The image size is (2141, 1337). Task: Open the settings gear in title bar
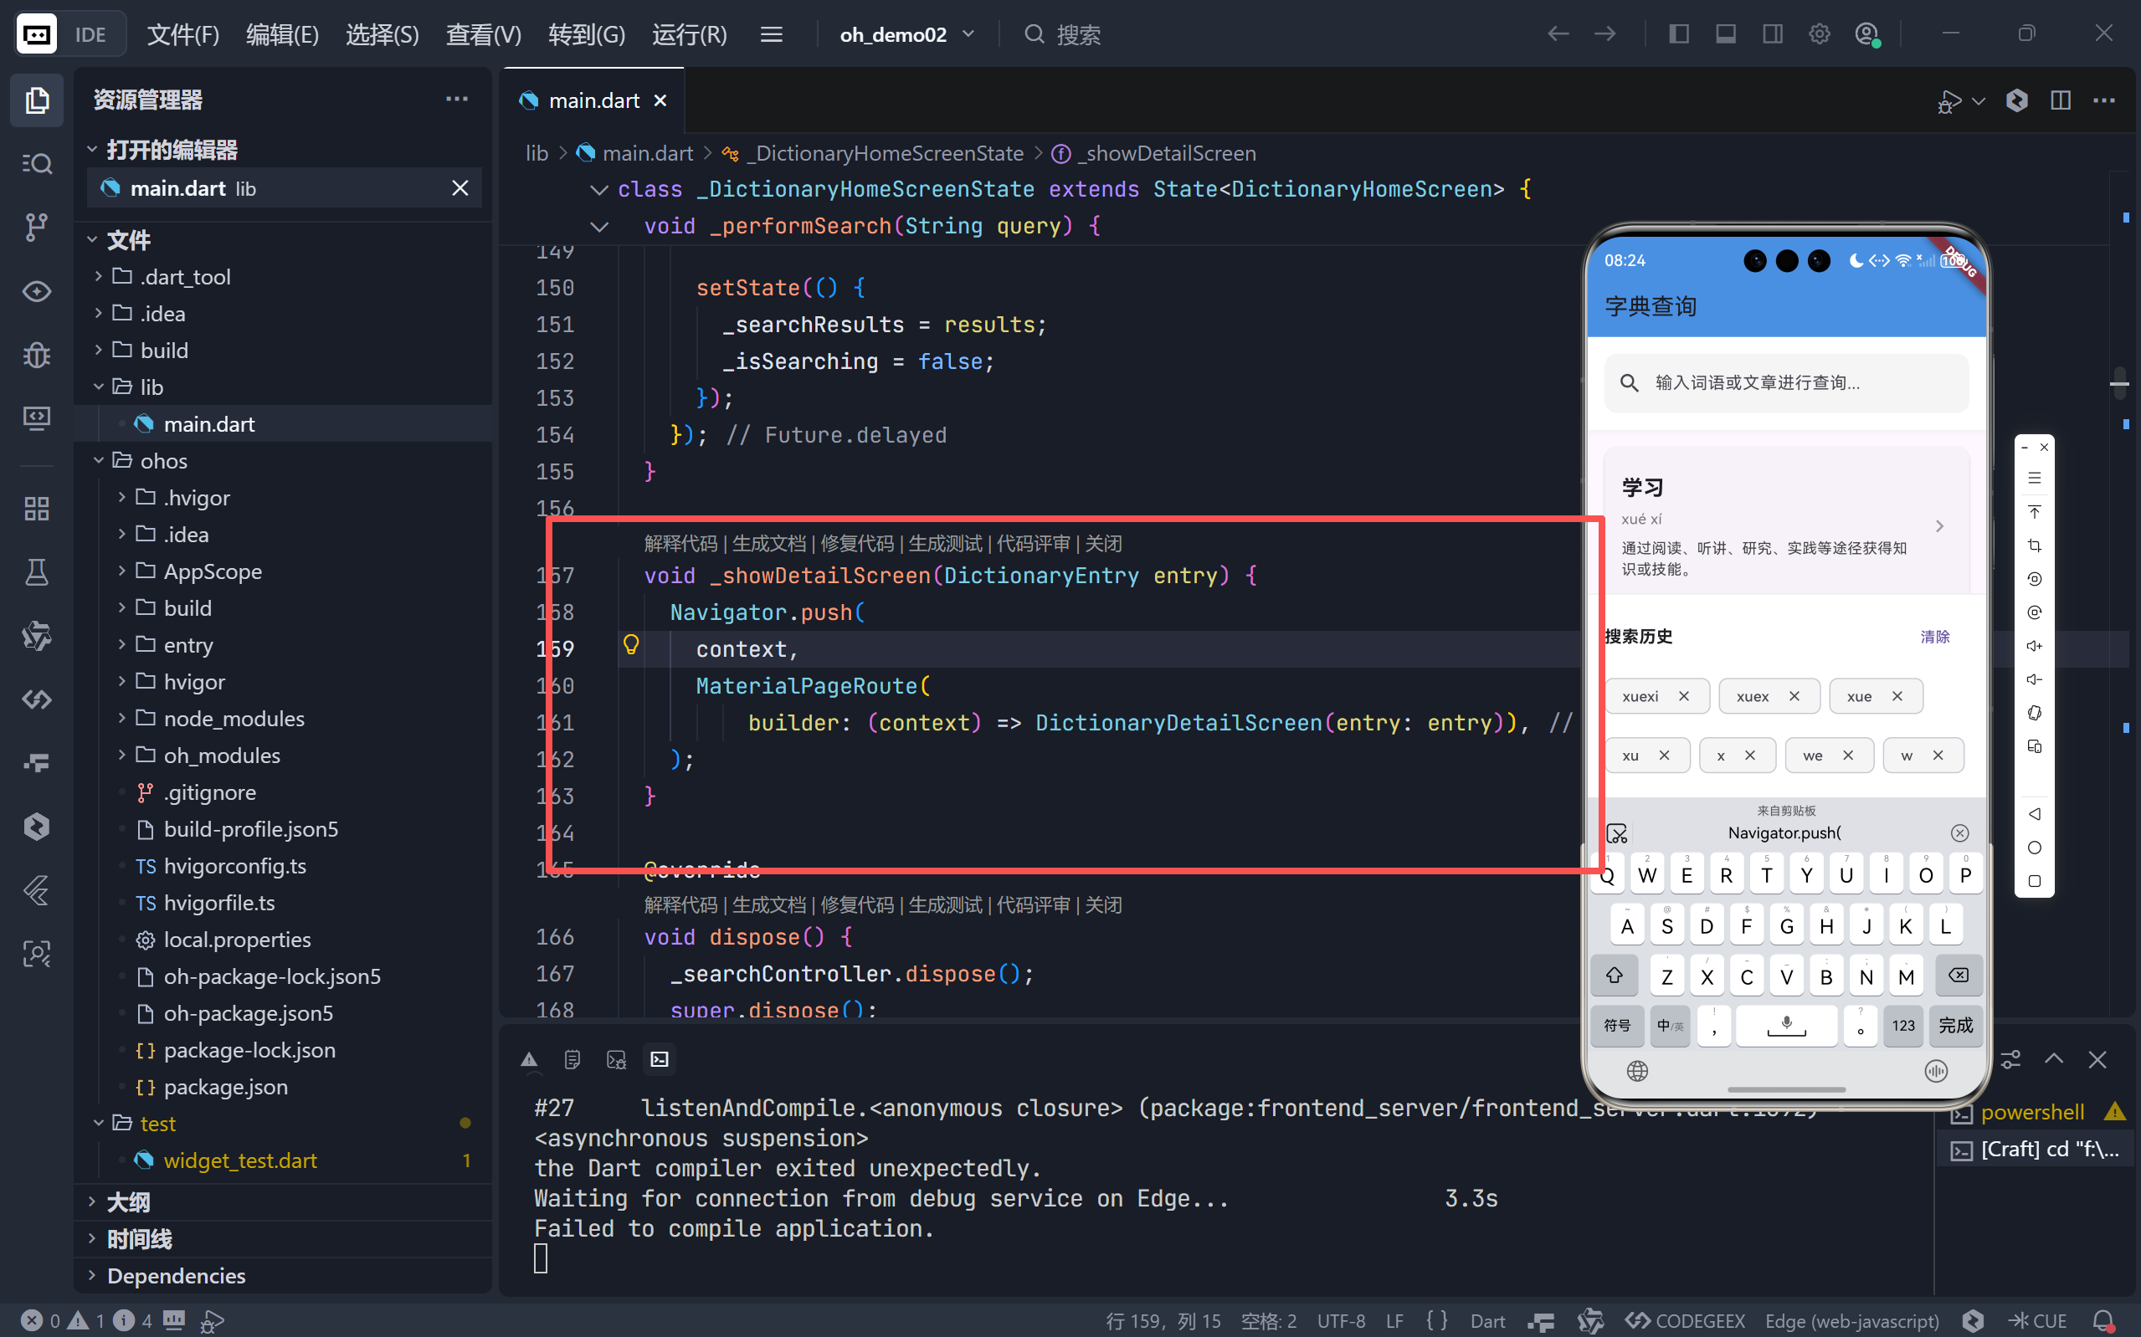[1819, 33]
